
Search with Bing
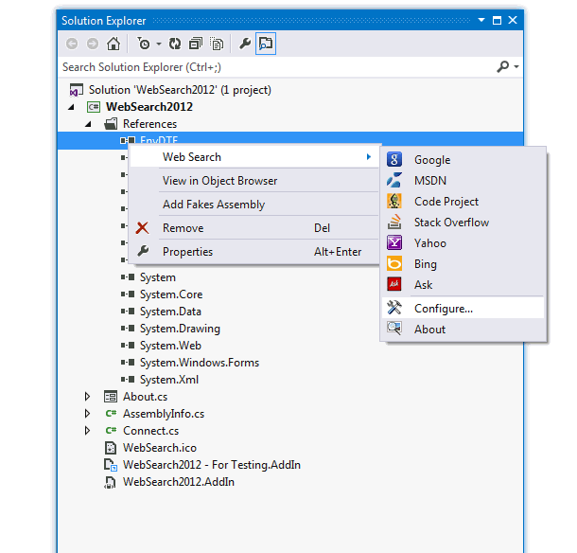pyautogui.click(x=463, y=264)
